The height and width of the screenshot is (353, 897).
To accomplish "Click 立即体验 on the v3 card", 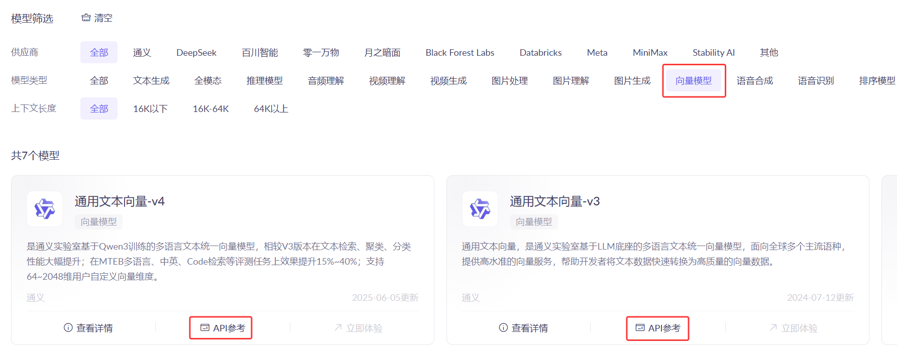I will (x=794, y=328).
